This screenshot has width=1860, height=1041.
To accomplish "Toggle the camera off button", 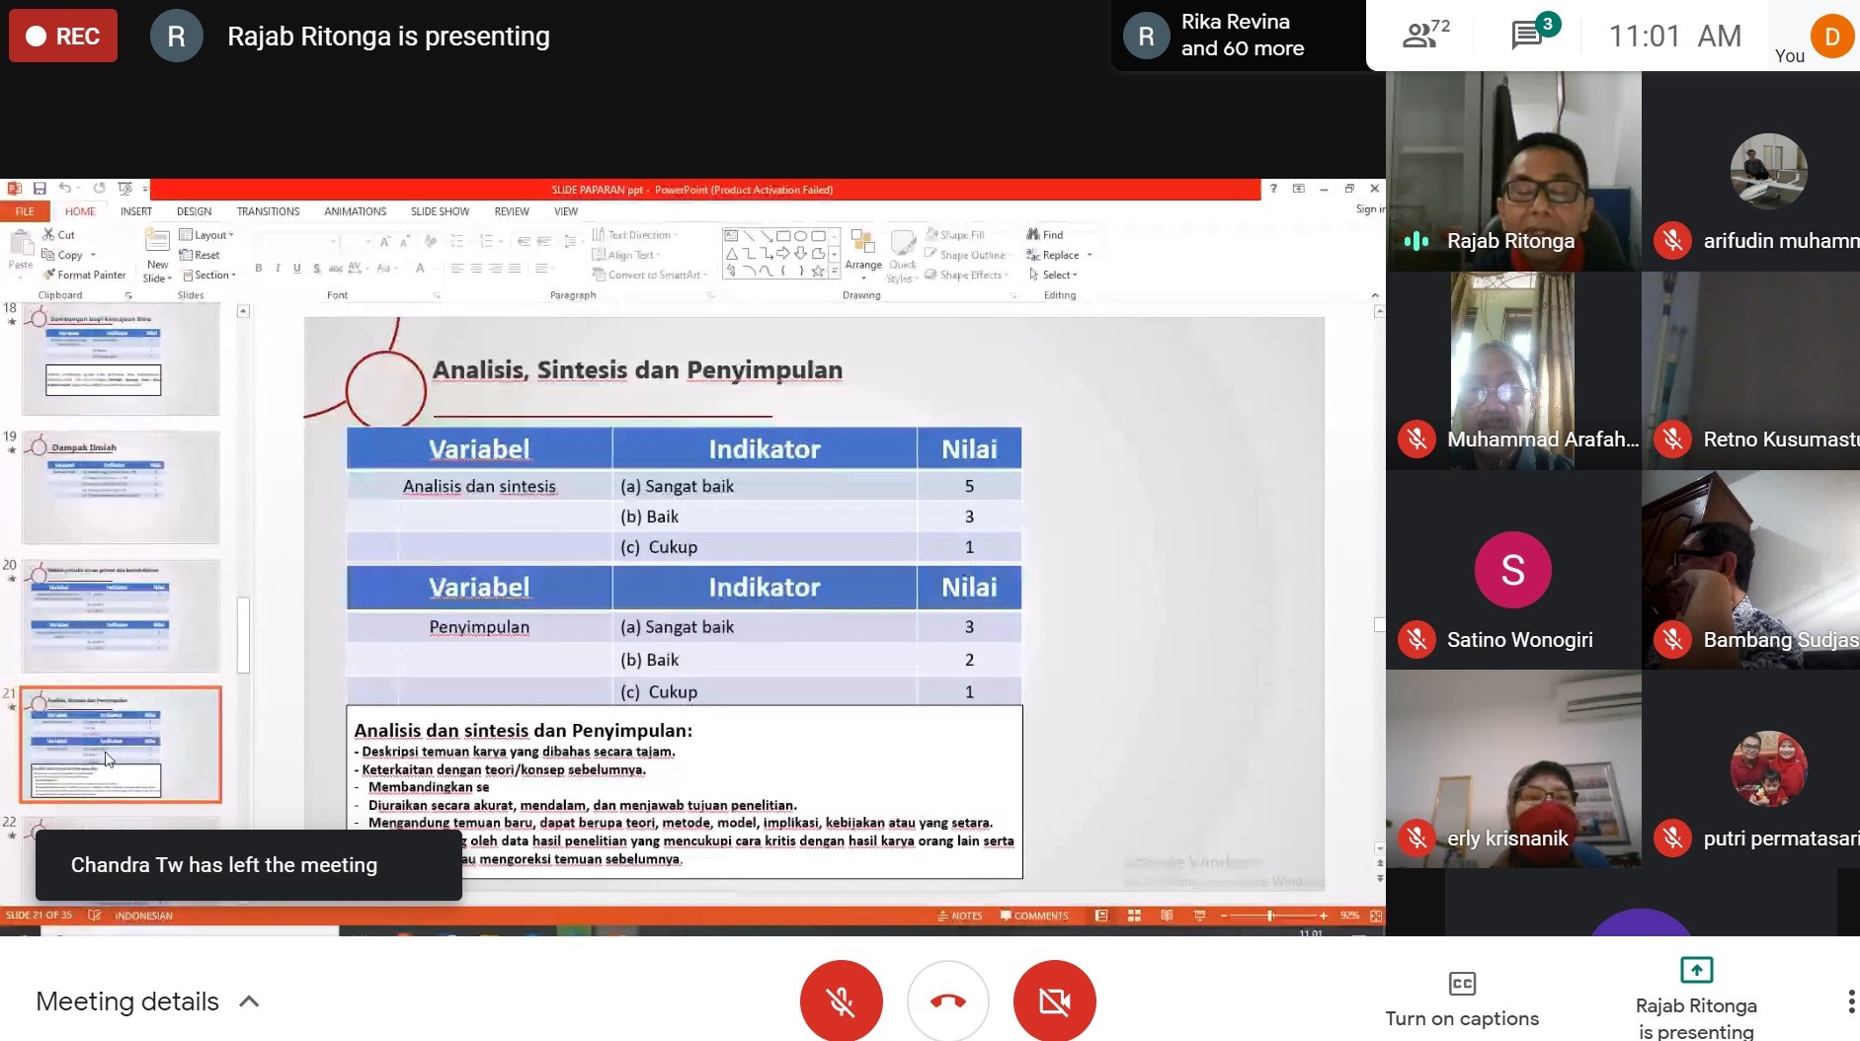I will click(x=1054, y=1001).
